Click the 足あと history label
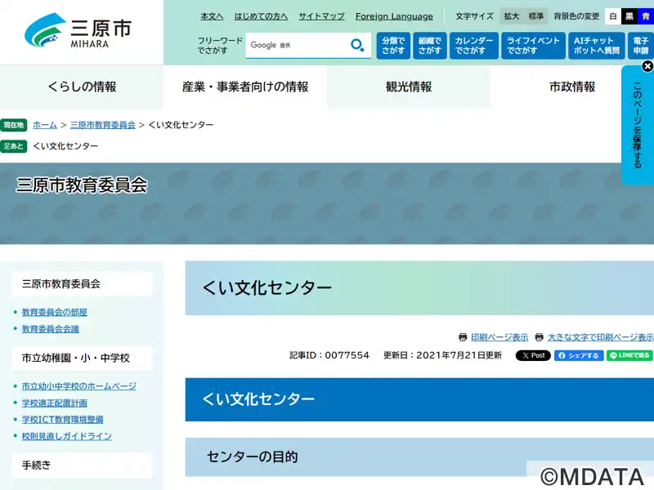 coord(13,146)
